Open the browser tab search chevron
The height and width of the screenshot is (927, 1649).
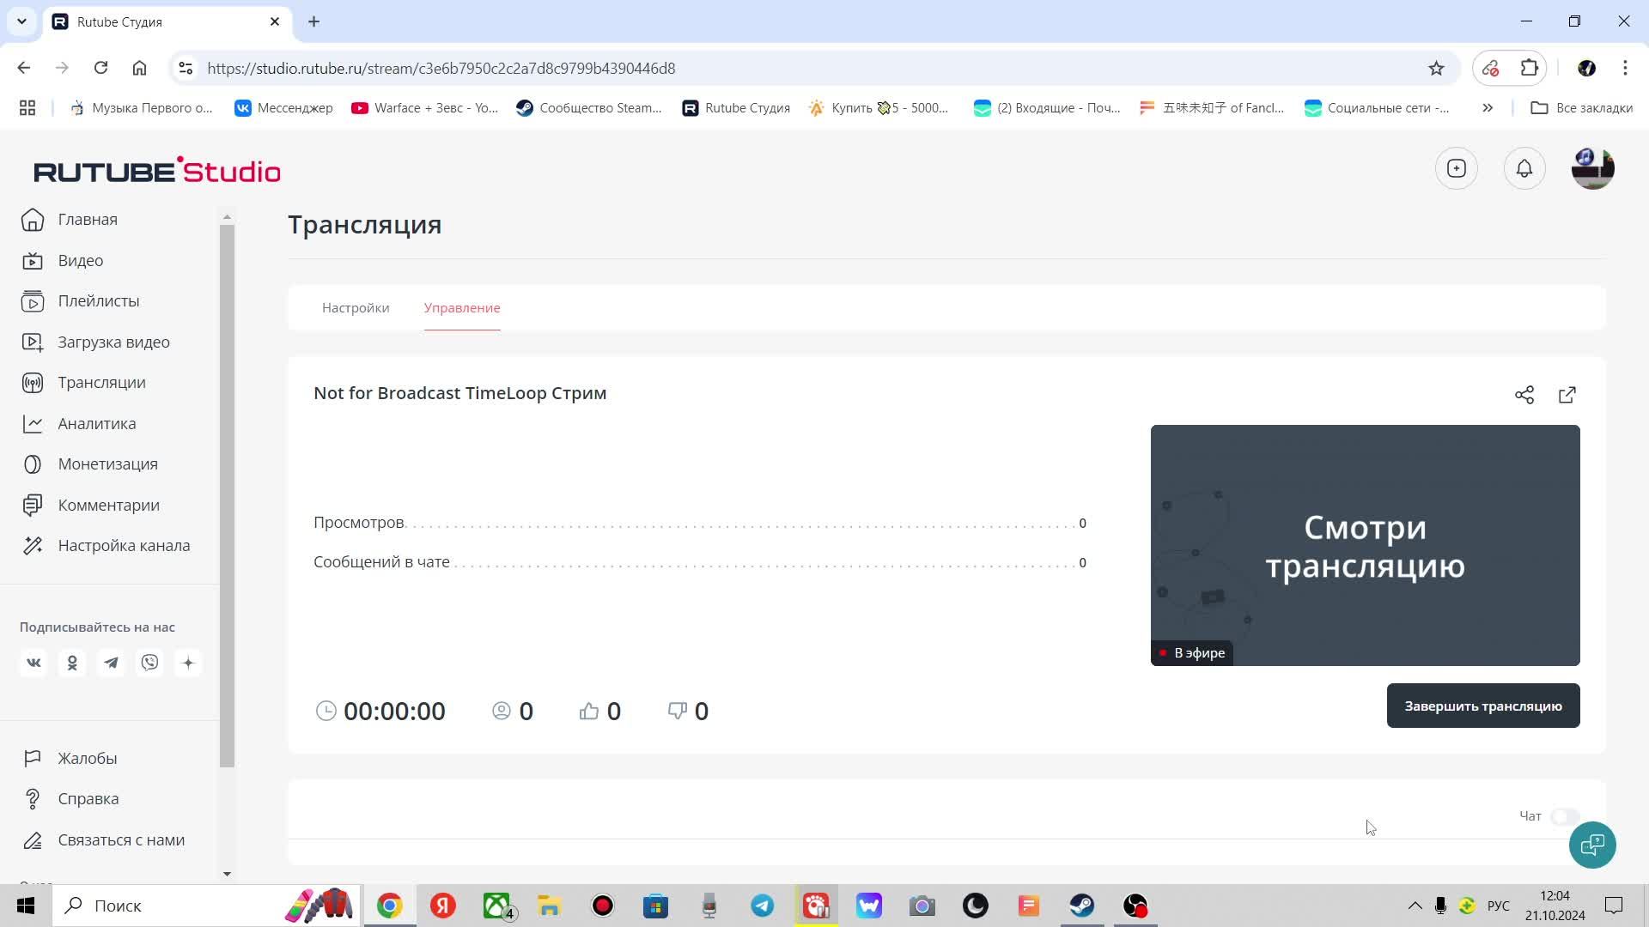[21, 21]
